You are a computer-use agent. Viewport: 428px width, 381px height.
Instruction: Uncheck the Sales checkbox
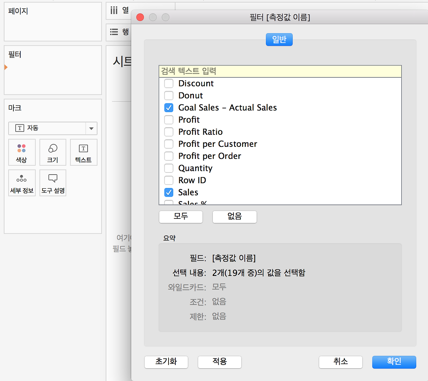click(x=169, y=192)
